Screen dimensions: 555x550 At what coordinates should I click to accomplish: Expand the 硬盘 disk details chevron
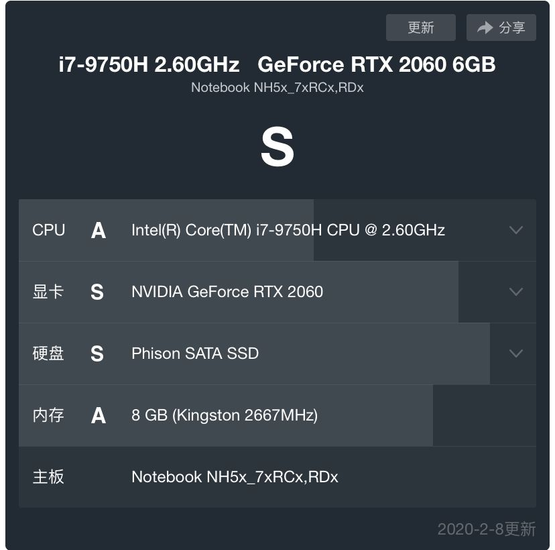coord(515,353)
